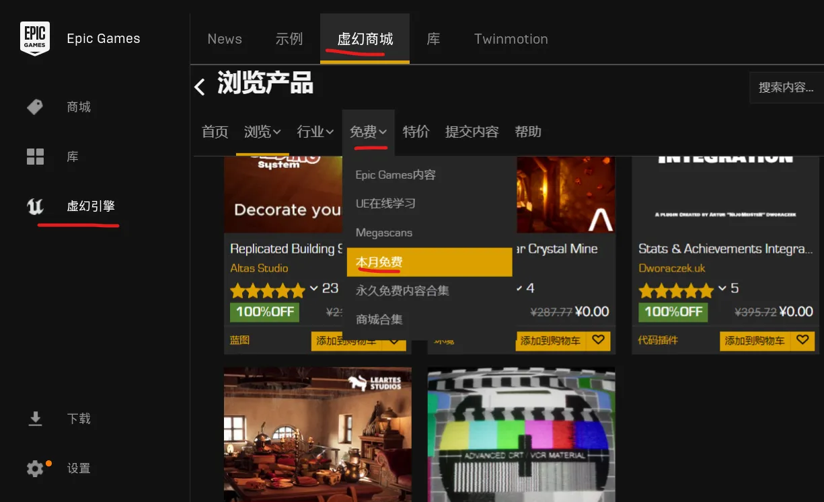This screenshot has width=824, height=502.
Task: Add Stats & Achievements Integration to wishlist heart
Action: (802, 340)
